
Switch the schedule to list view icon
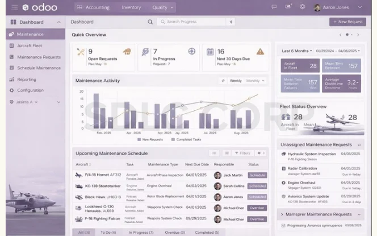pos(214,153)
